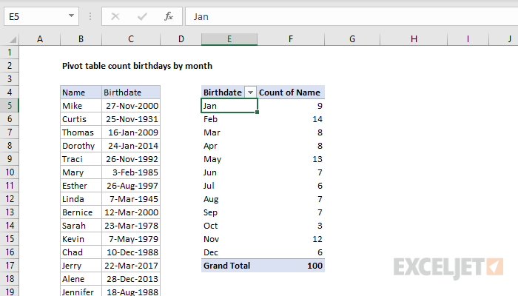Select the 'Nov' pivot row label
Viewport: 518px width, 296px height.
coord(229,239)
